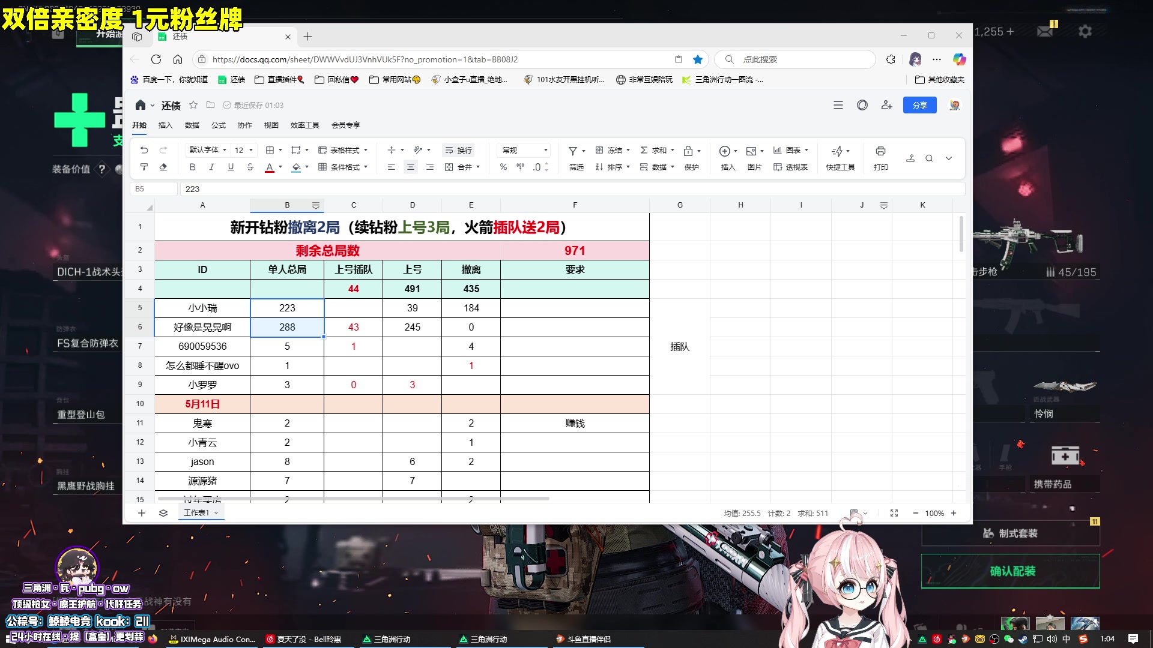Viewport: 1153px width, 648px height.
Task: Undo the last spreadsheet action
Action: 144,150
